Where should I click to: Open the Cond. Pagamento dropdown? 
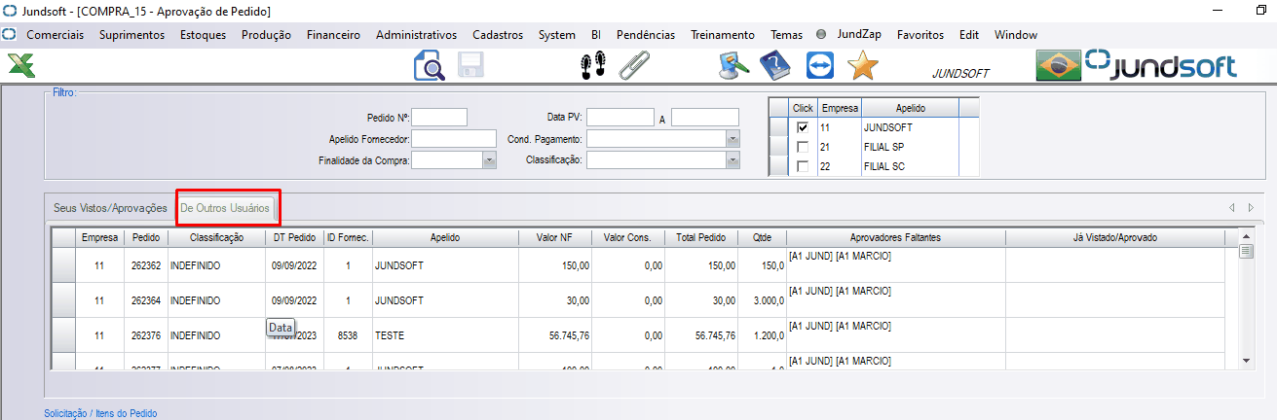coord(732,139)
